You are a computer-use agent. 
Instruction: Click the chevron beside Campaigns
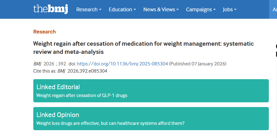[x=215, y=10]
